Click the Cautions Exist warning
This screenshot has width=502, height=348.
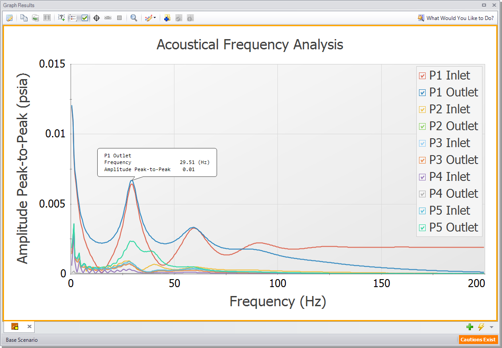[478, 340]
